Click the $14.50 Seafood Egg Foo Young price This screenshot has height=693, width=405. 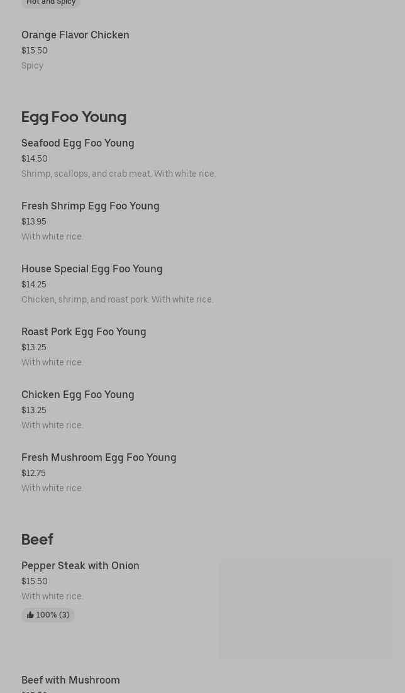pyautogui.click(x=35, y=159)
